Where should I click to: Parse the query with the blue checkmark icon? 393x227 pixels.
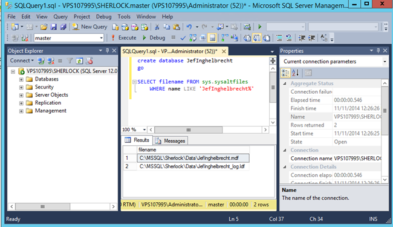click(x=183, y=38)
